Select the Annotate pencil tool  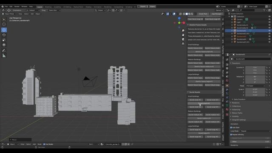tap(4, 51)
